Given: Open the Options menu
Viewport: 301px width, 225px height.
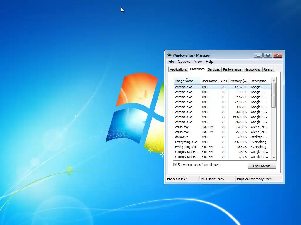Looking at the screenshot, I should click(x=184, y=62).
